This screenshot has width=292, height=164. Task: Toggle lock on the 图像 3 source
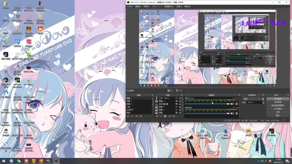(x=180, y=101)
